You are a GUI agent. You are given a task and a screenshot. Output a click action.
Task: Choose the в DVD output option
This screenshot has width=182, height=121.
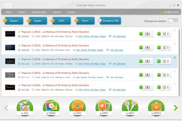pos(77,108)
